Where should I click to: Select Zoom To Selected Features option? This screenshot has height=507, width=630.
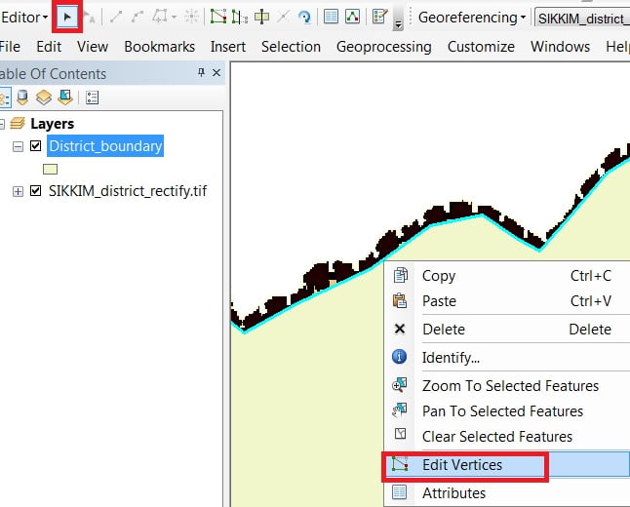(510, 386)
